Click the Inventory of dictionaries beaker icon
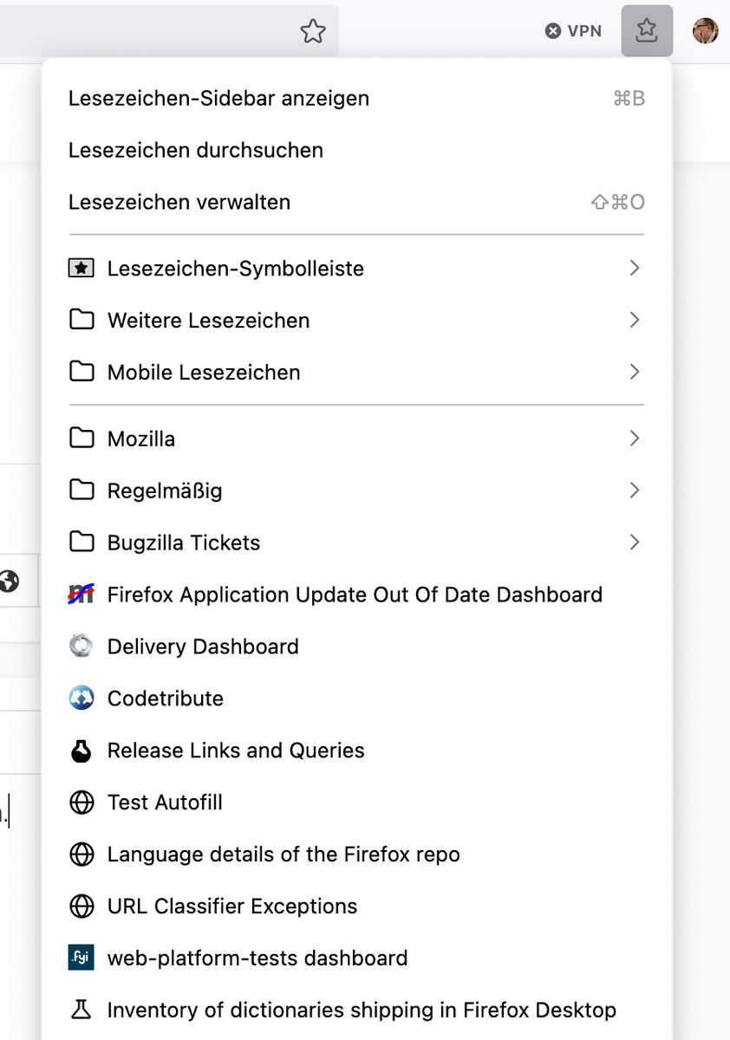The width and height of the screenshot is (730, 1040). pyautogui.click(x=81, y=1010)
